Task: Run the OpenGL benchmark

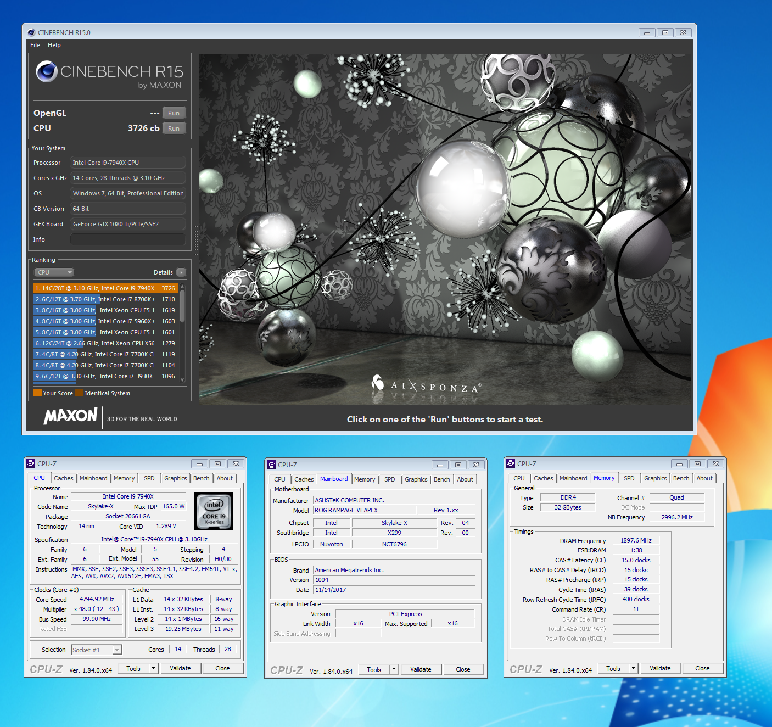Action: coord(174,113)
